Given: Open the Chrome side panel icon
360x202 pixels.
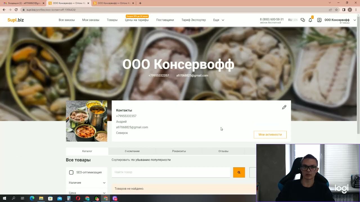Looking at the screenshot, I should [x=344, y=10].
